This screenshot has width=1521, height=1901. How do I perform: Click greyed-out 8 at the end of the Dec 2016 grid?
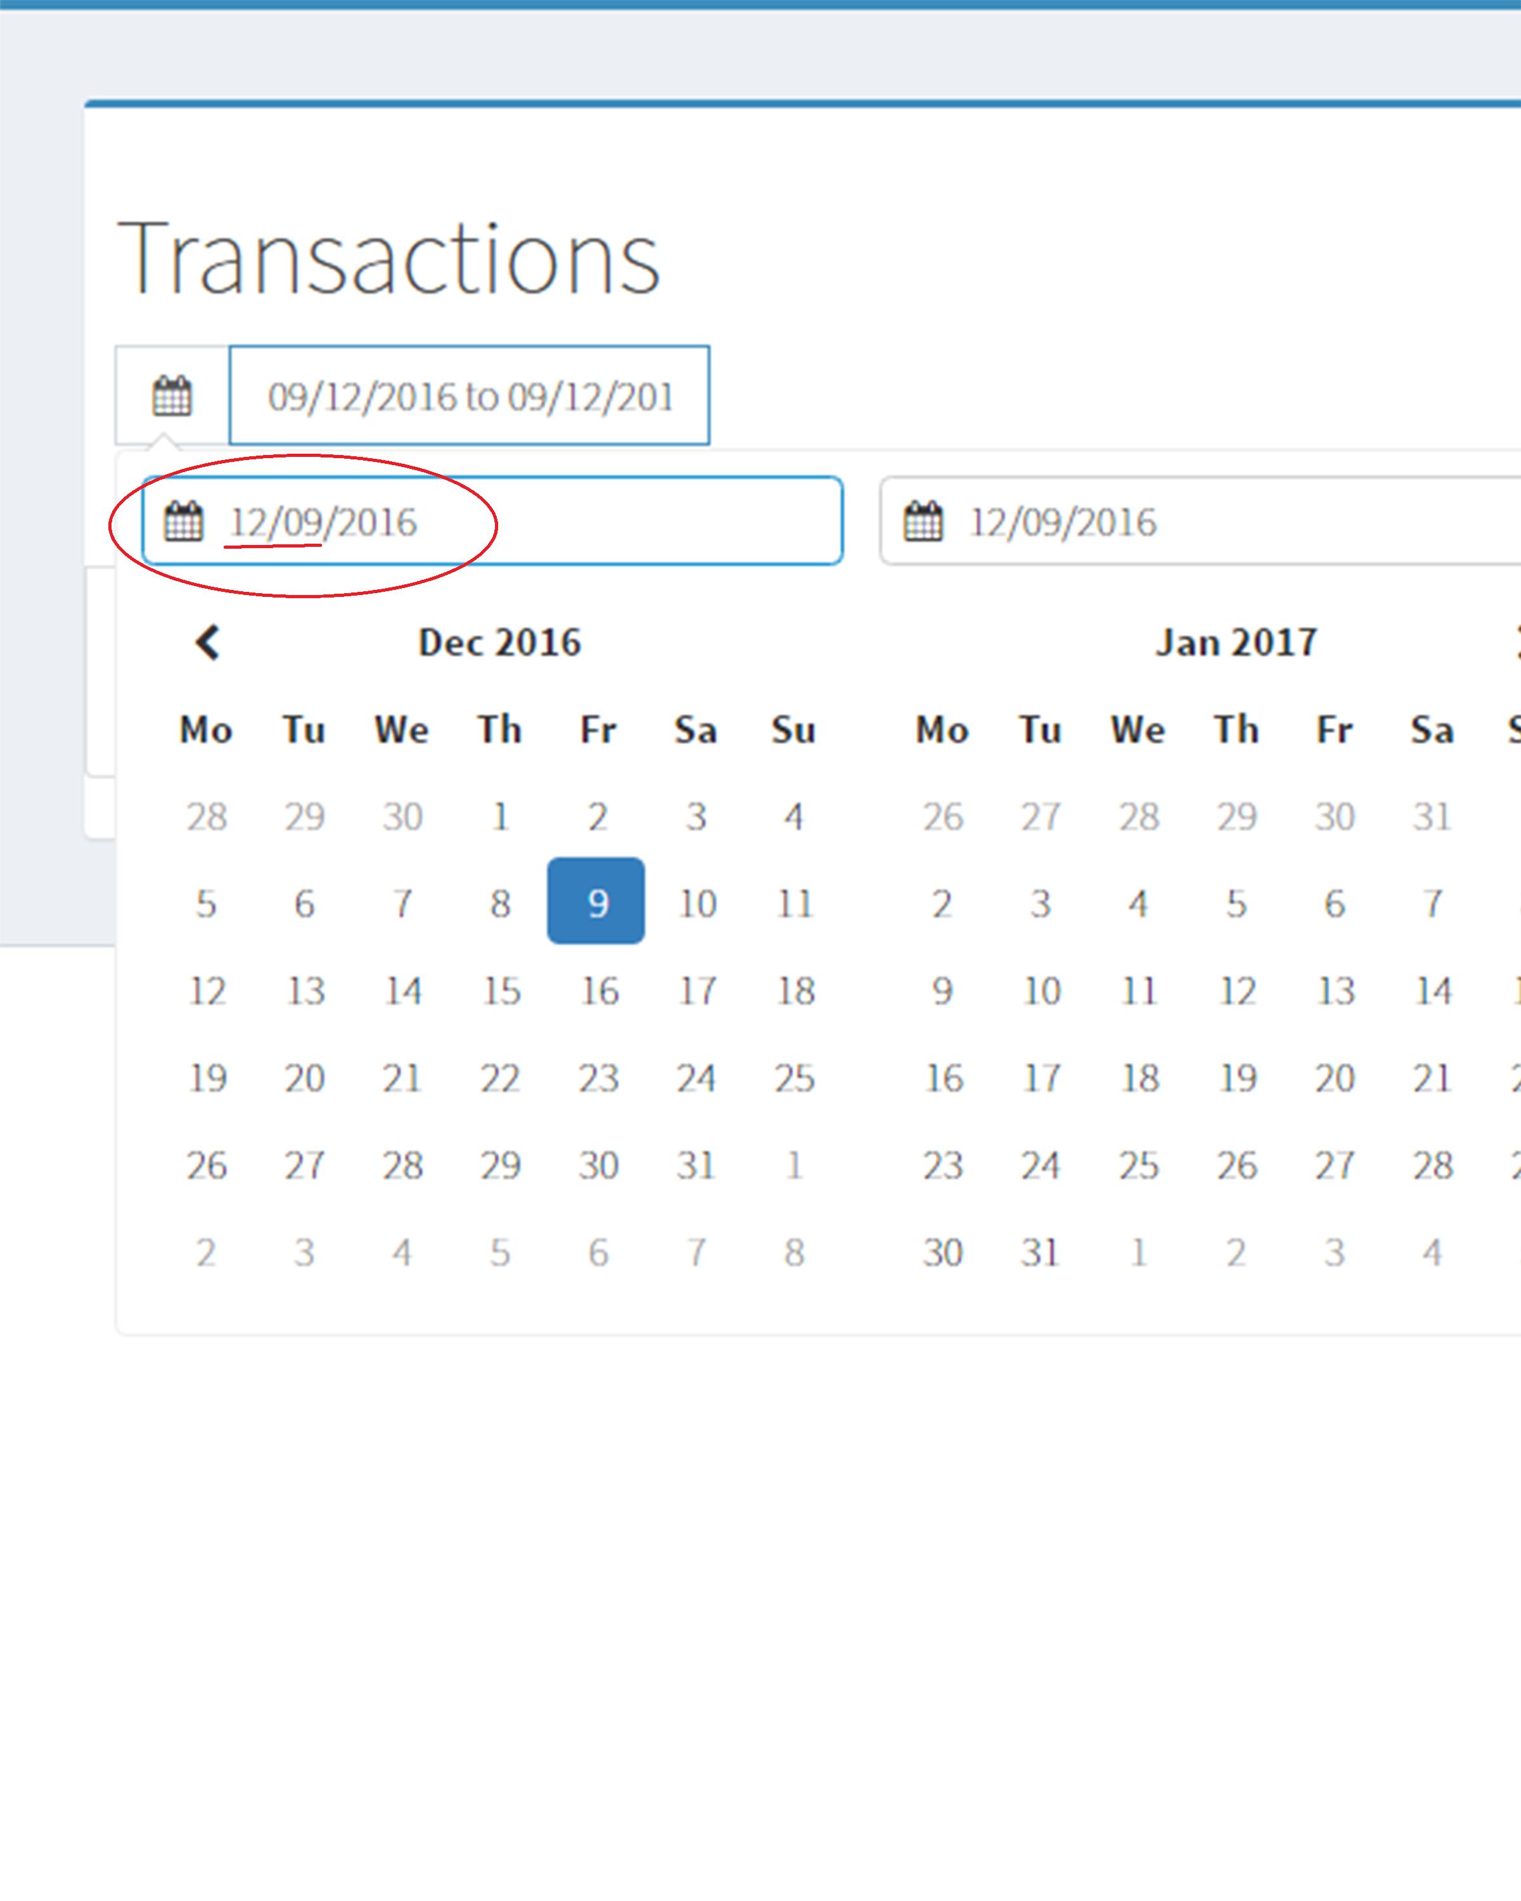pyautogui.click(x=793, y=1252)
